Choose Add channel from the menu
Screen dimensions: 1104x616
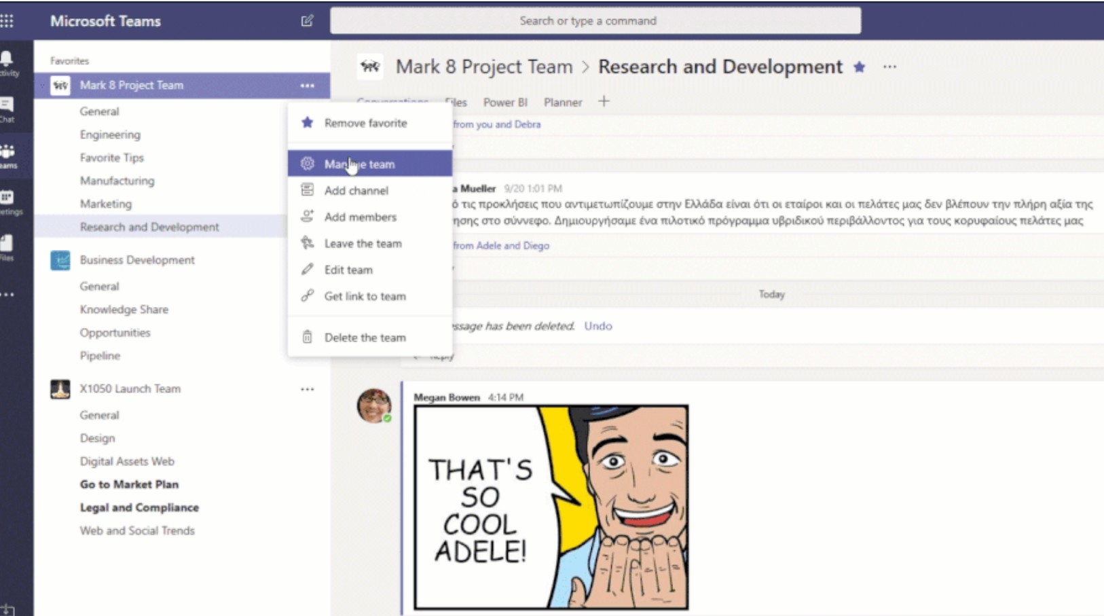(356, 191)
